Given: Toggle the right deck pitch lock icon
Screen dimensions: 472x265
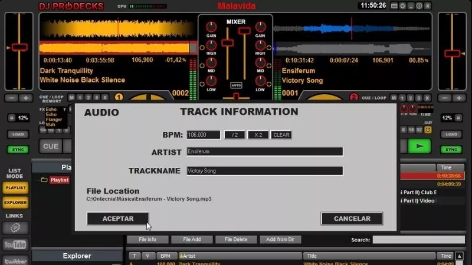Looking at the screenshot, I should coord(458,118).
